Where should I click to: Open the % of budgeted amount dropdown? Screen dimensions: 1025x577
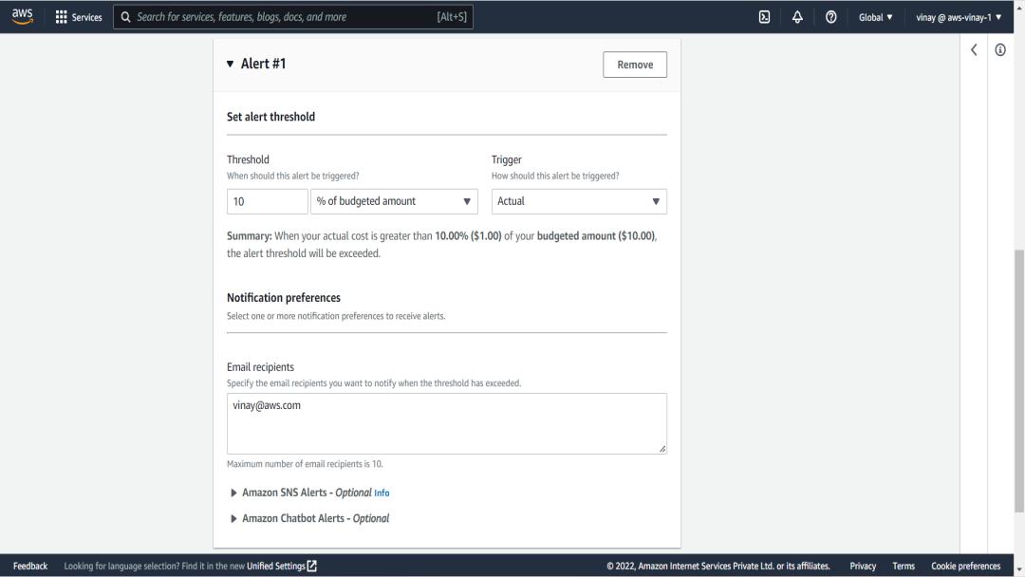[394, 201]
